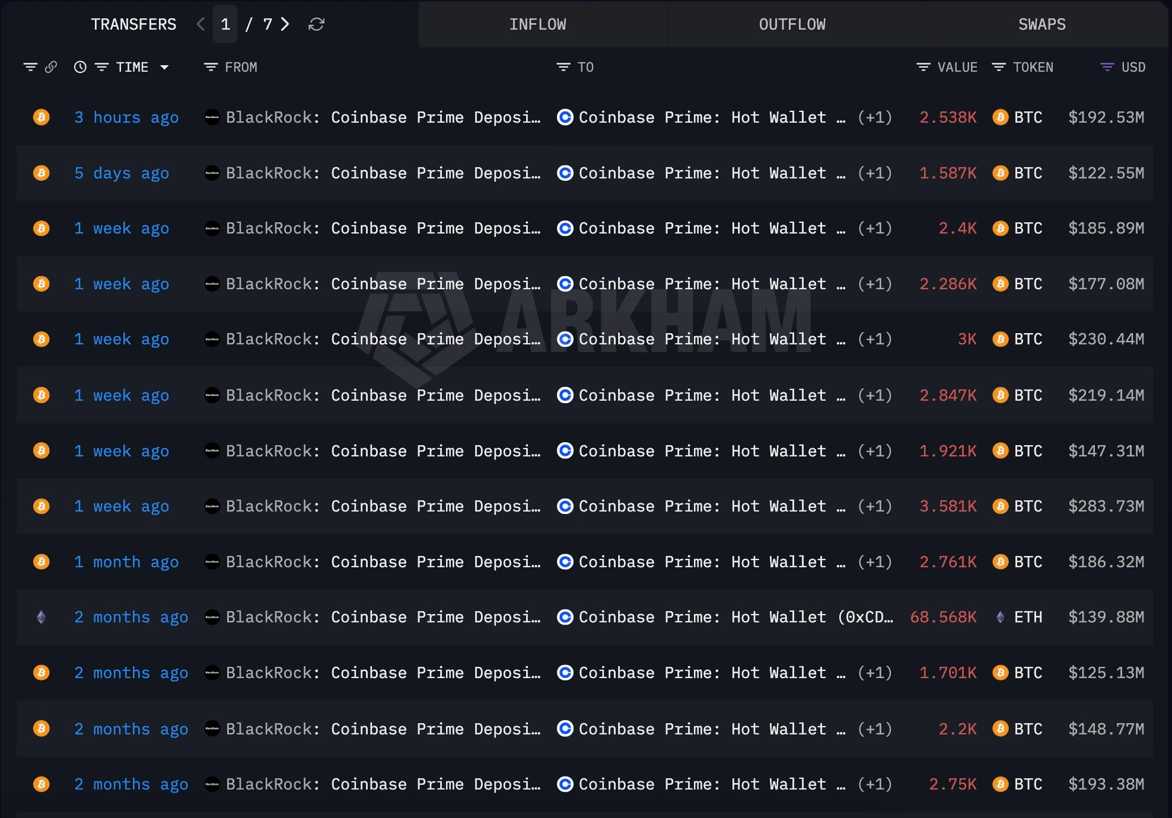Open the USD column filter
Screen dimensions: 1172x818
point(1107,67)
